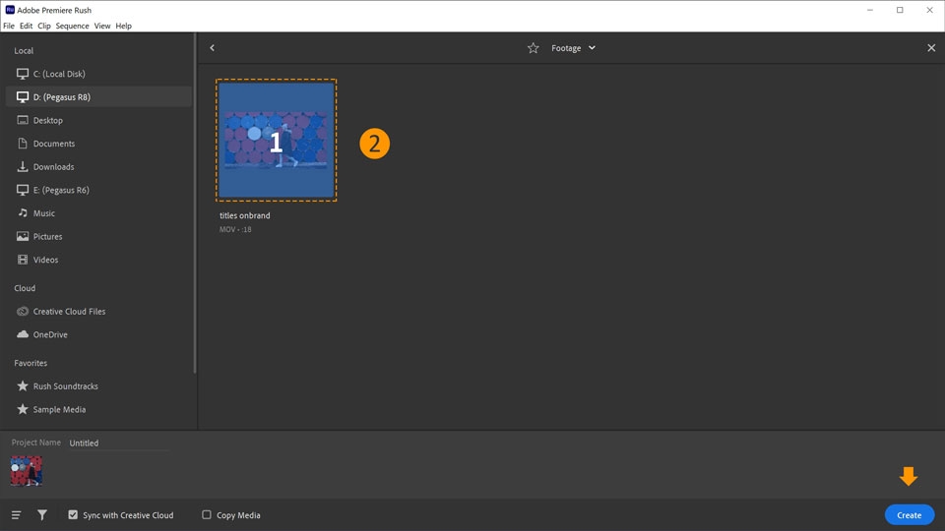Click the OneDrive cloud icon
This screenshot has height=531, width=945.
click(23, 334)
